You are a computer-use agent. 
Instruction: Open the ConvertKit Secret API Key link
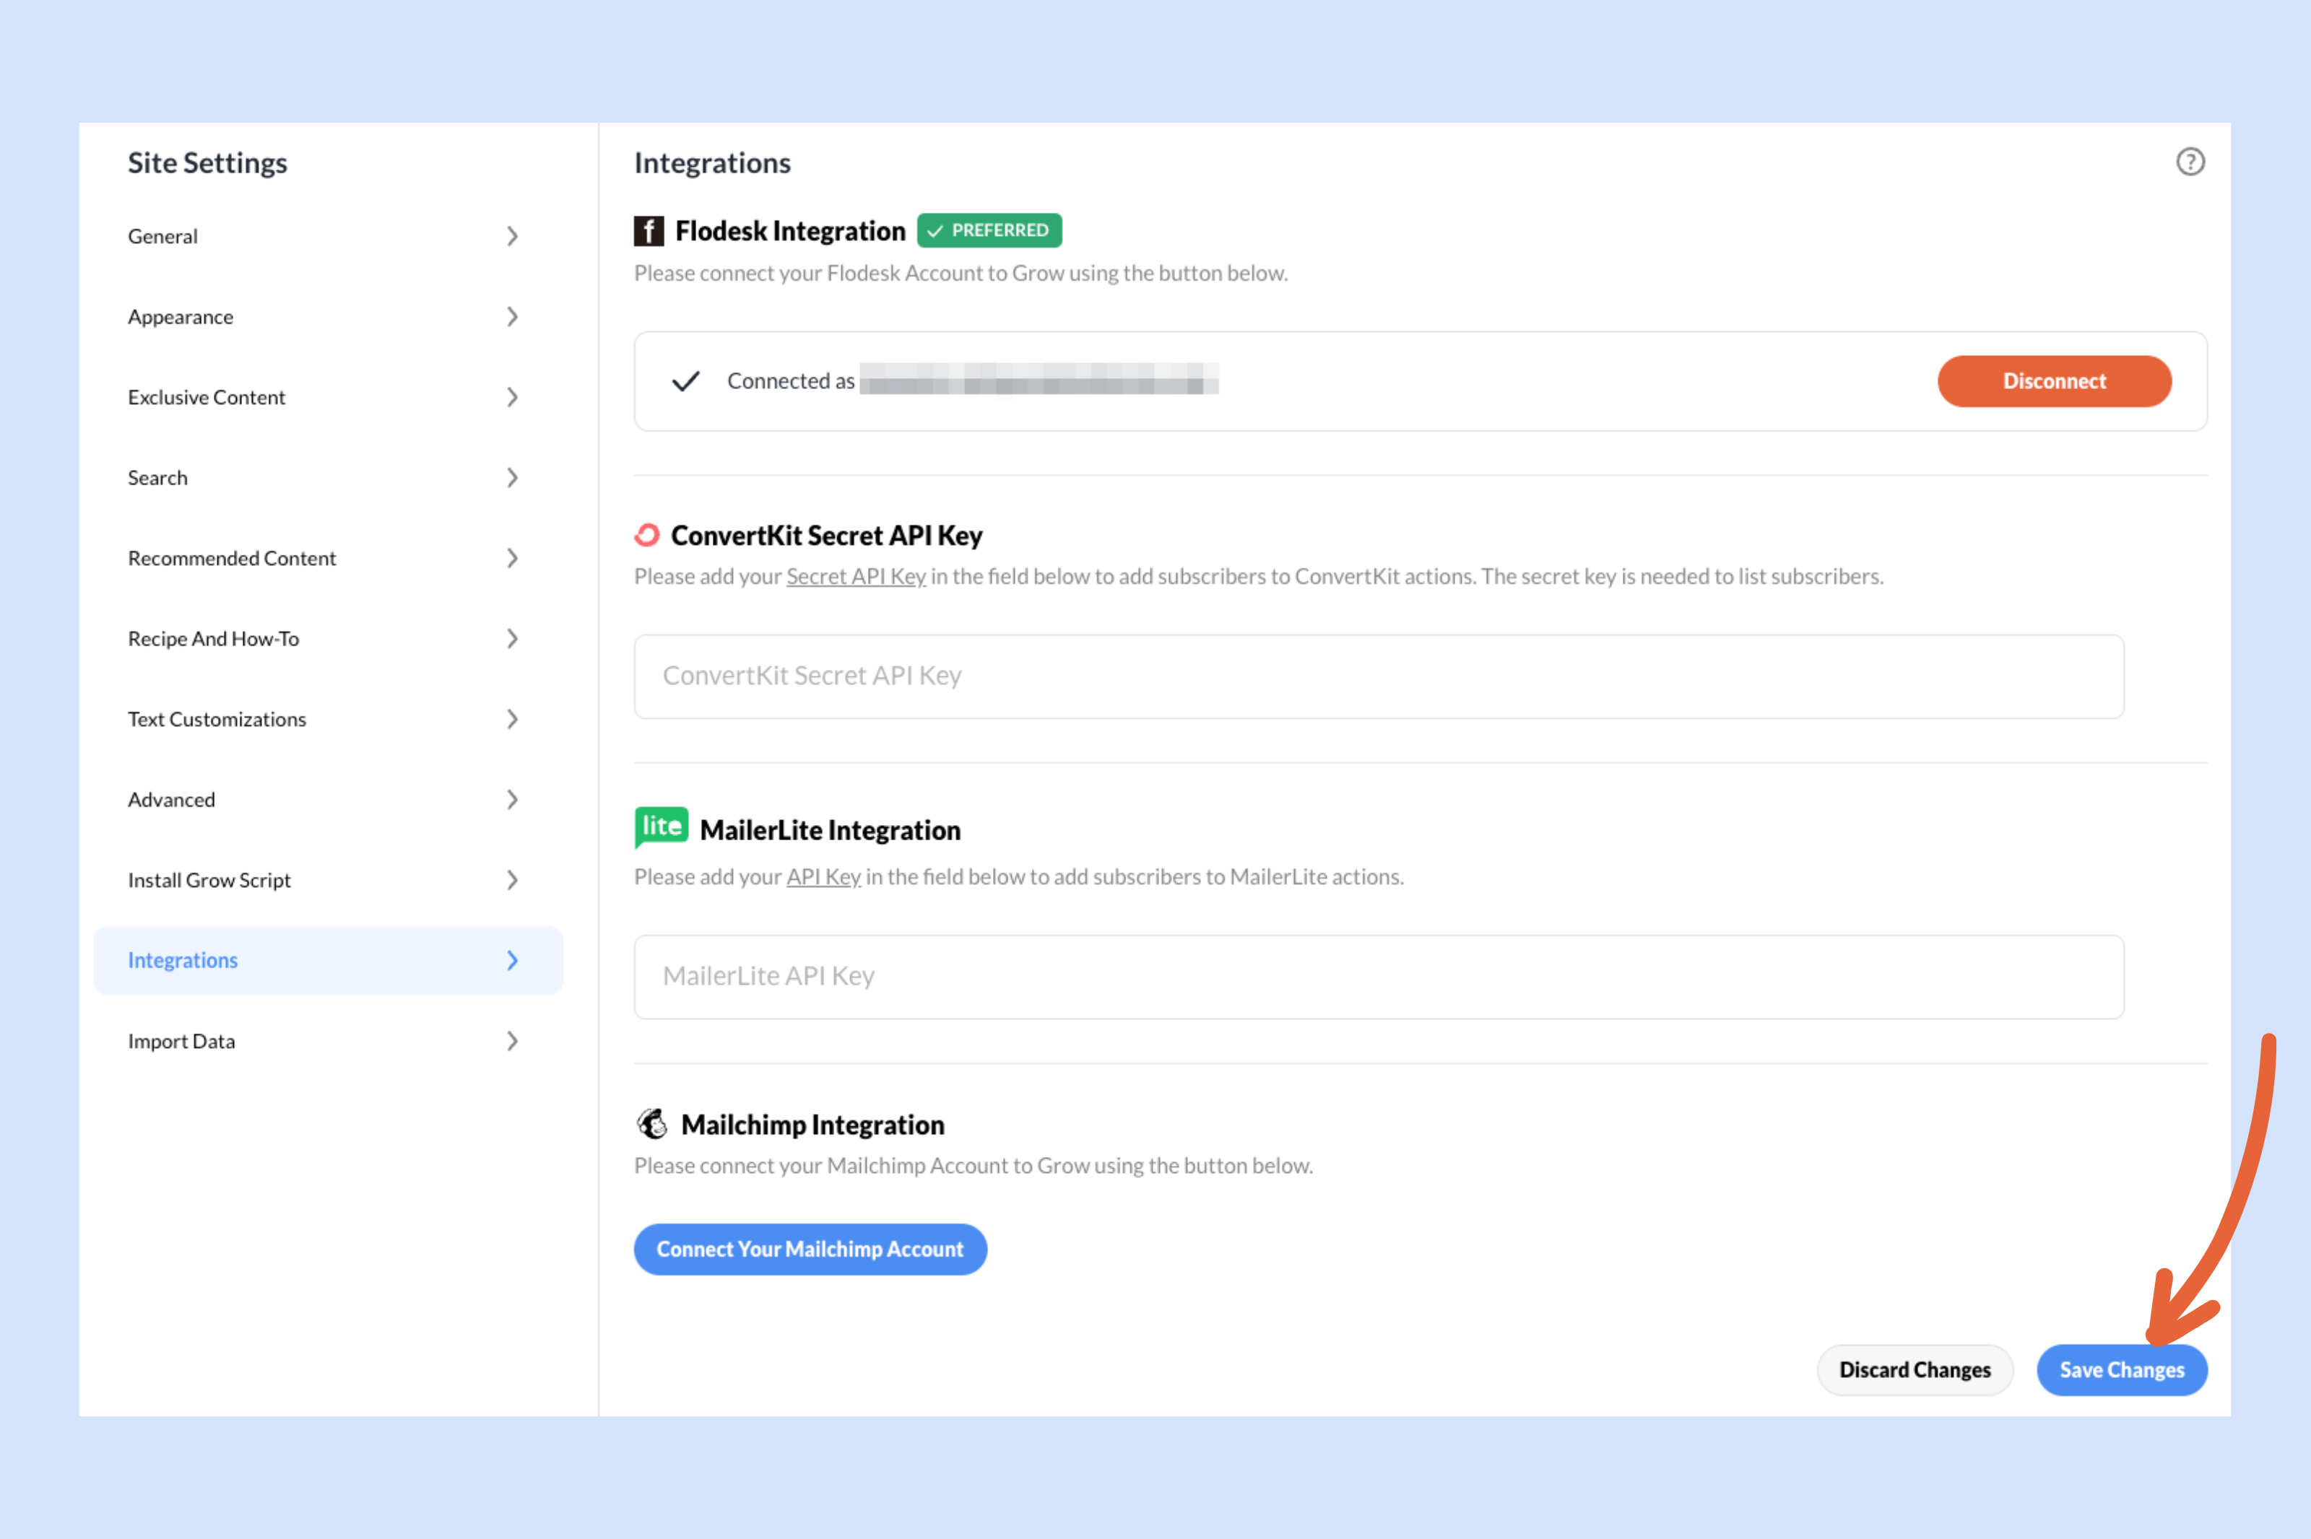pyautogui.click(x=856, y=576)
